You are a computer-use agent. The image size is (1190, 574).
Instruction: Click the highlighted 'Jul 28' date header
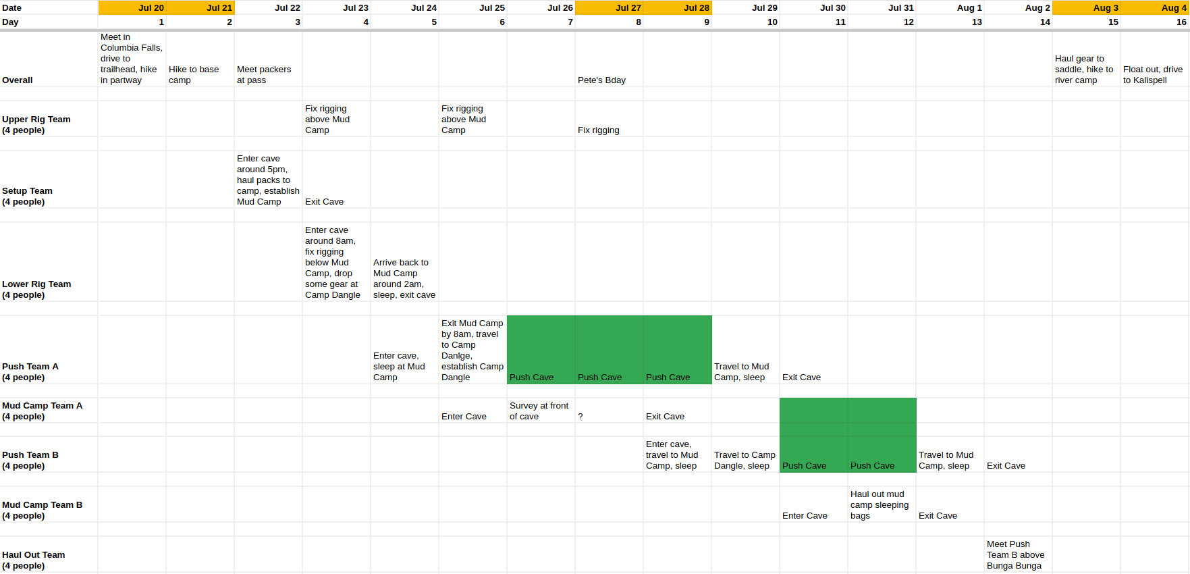click(x=678, y=7)
